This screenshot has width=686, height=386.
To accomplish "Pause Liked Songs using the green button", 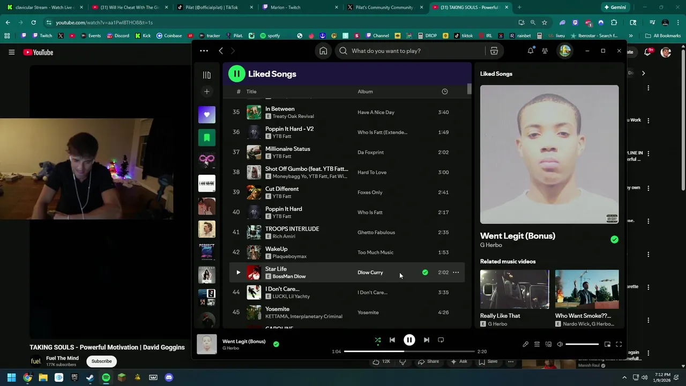I will pos(236,74).
